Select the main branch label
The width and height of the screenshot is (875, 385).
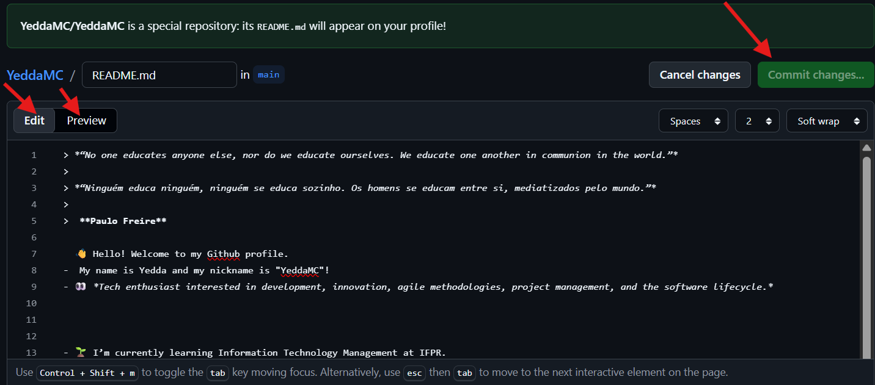268,75
